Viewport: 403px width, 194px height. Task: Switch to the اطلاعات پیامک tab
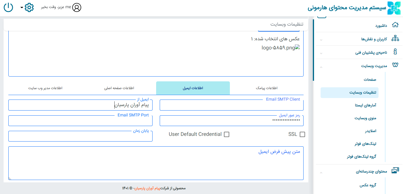point(267,88)
